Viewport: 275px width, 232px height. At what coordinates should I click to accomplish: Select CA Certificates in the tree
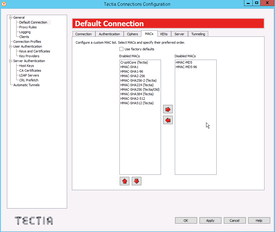(x=30, y=71)
